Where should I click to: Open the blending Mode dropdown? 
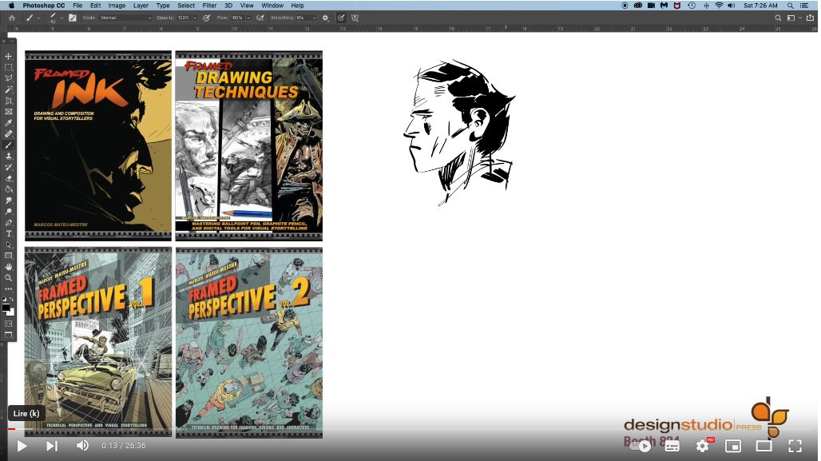click(125, 18)
